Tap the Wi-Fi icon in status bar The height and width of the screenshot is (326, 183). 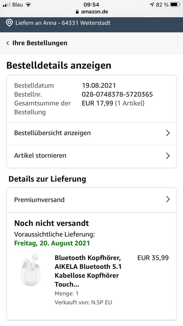pyautogui.click(x=28, y=5)
